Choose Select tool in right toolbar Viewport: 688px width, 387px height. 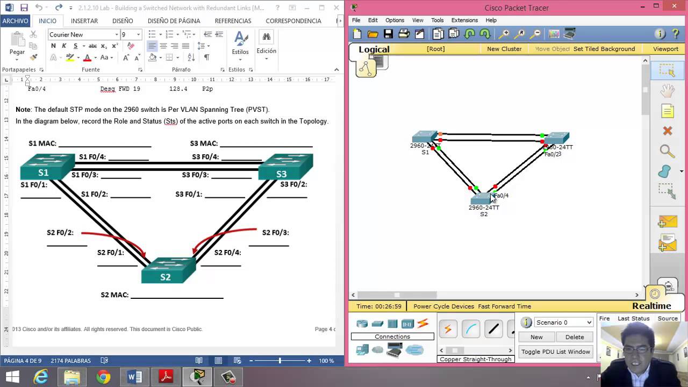[667, 71]
